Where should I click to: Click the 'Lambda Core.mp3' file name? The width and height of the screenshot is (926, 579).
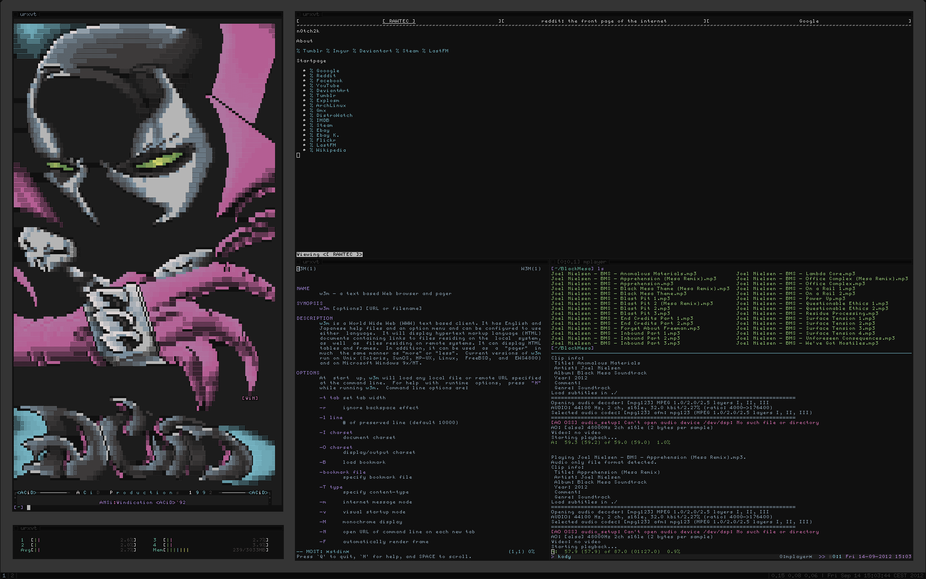pos(830,274)
